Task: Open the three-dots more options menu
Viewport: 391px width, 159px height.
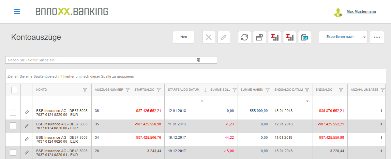Action: tap(377, 37)
